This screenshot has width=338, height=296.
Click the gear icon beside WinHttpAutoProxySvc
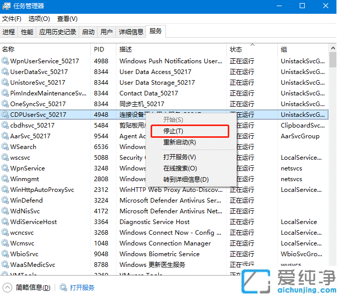pyautogui.click(x=5, y=189)
